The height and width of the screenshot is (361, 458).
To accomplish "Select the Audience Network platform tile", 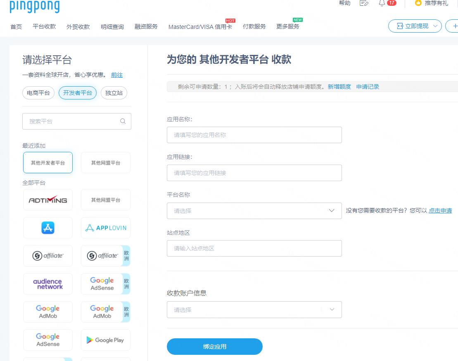I will click(48, 284).
